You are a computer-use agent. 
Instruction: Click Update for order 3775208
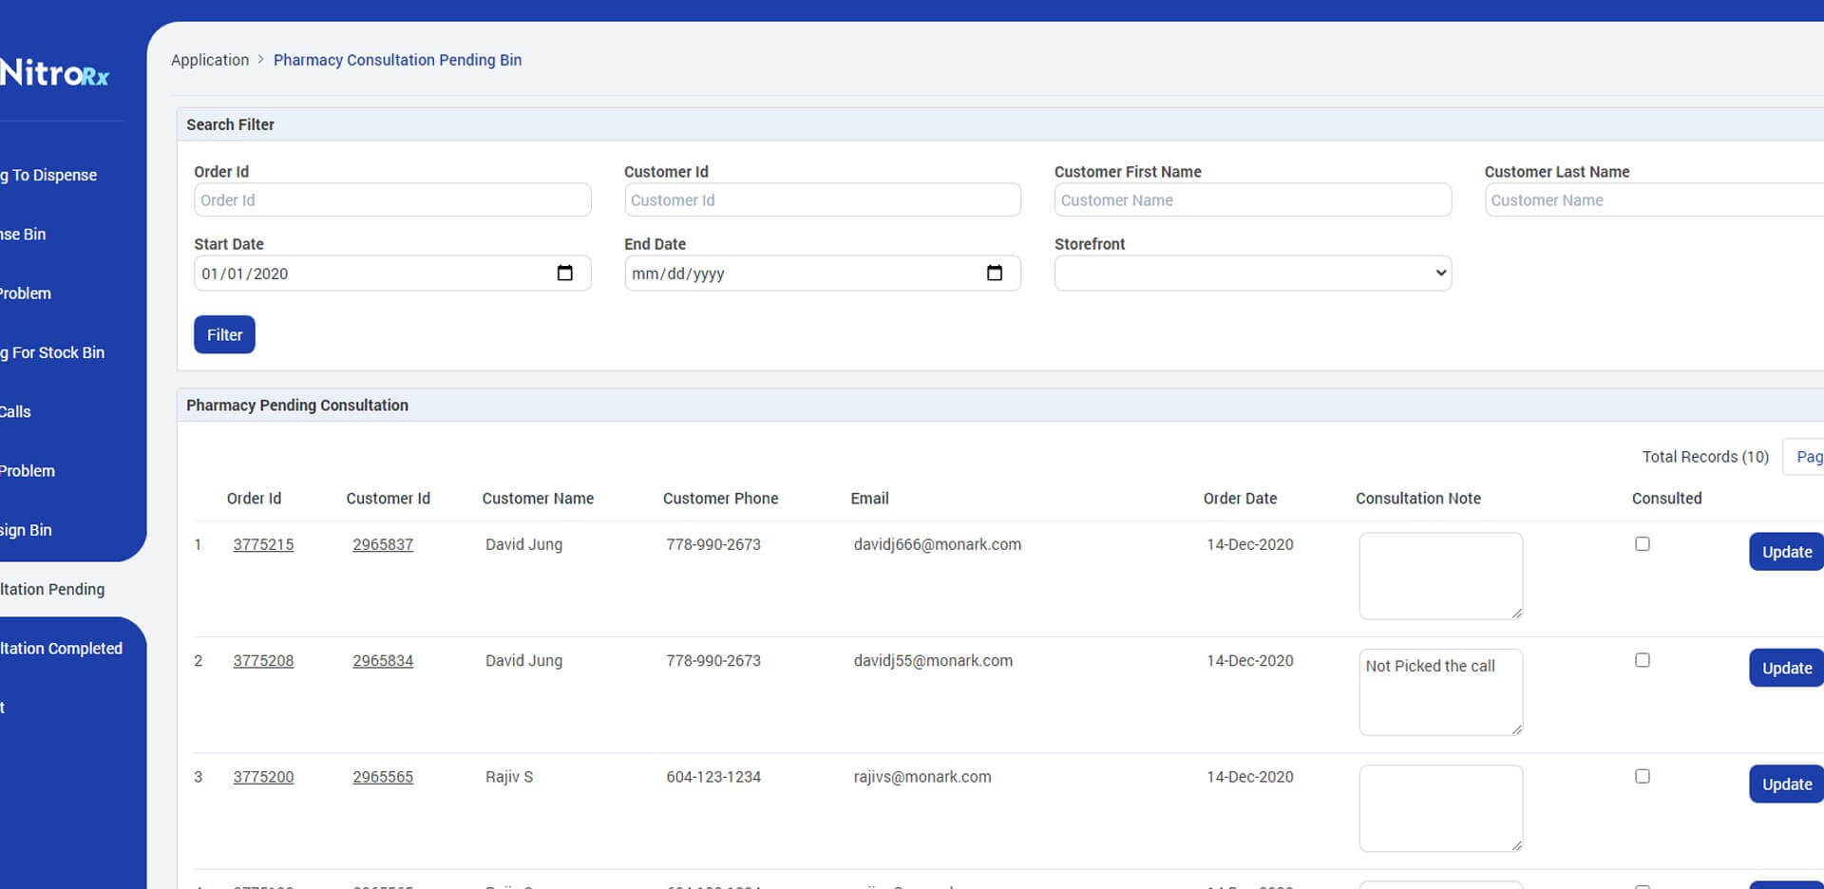pos(1786,668)
